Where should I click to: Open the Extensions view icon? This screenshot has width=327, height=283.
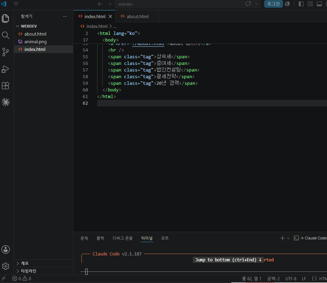[x=6, y=85]
